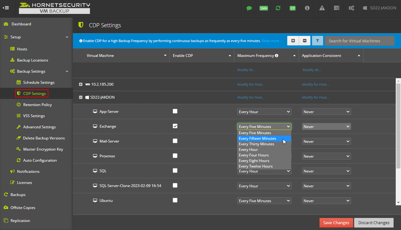
Task: Open Retention Policy settings
Action: (x=38, y=105)
